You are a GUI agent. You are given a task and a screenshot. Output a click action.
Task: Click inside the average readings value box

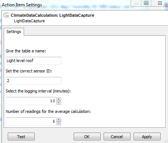pyautogui.click(x=31, y=121)
